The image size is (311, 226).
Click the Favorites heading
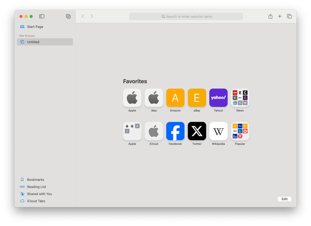coord(135,81)
